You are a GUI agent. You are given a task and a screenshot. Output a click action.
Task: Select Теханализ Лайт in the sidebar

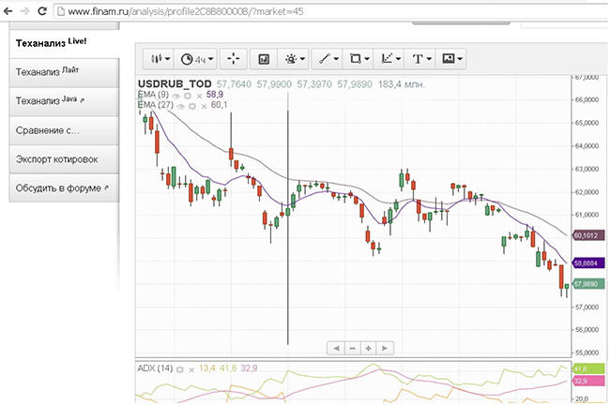(59, 71)
